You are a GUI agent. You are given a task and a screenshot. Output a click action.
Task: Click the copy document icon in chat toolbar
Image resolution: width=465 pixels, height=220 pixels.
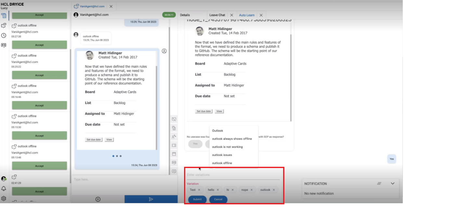tap(174, 128)
